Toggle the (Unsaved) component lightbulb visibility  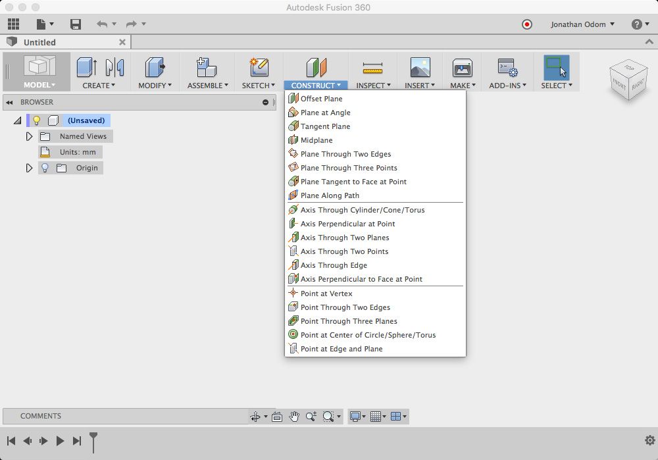37,120
